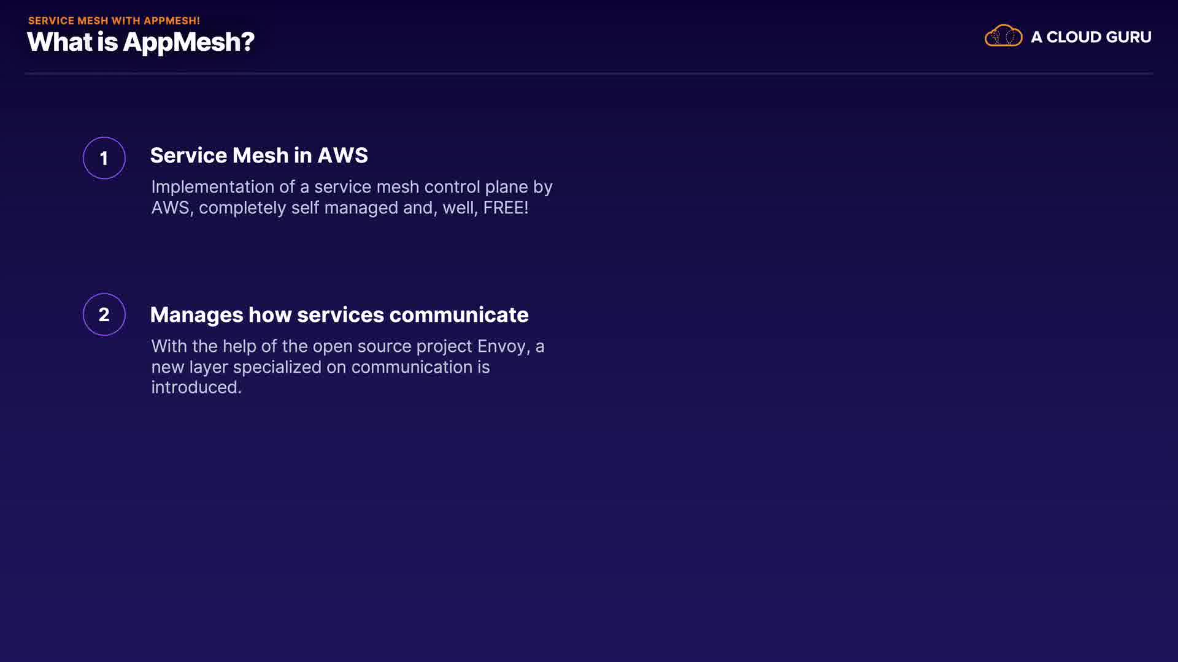Click "control plane" in the first description
Image resolution: width=1178 pixels, height=662 pixels.
click(x=476, y=187)
